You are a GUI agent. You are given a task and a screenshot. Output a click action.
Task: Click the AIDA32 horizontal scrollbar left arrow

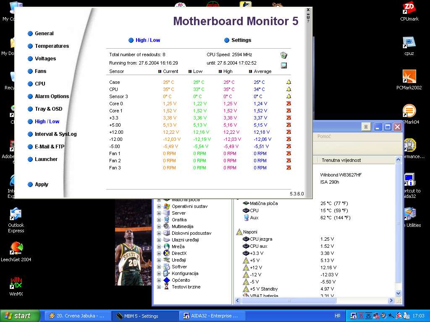pos(238,301)
